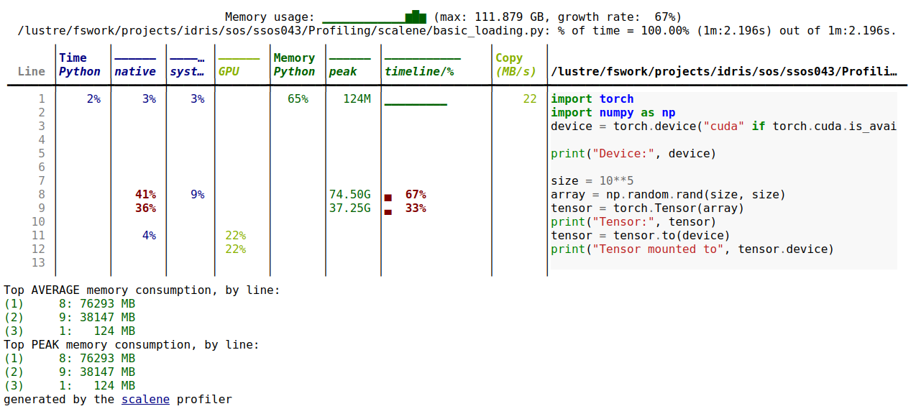This screenshot has height=414, width=916.
Task: Click the Memory Python column header
Action: (294, 65)
